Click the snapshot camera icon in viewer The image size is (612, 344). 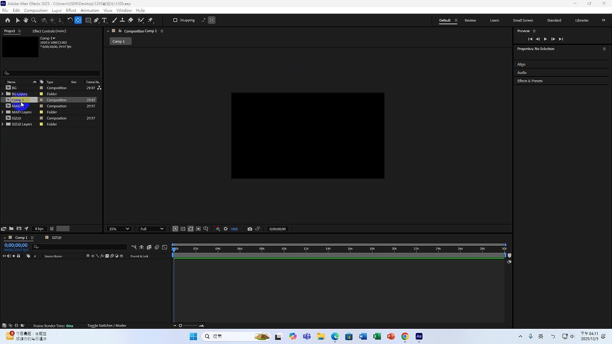click(250, 229)
